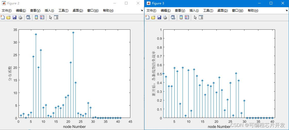Insert Legend via Figure 3 toolbar icon
The height and width of the screenshot is (130, 289).
187,17
